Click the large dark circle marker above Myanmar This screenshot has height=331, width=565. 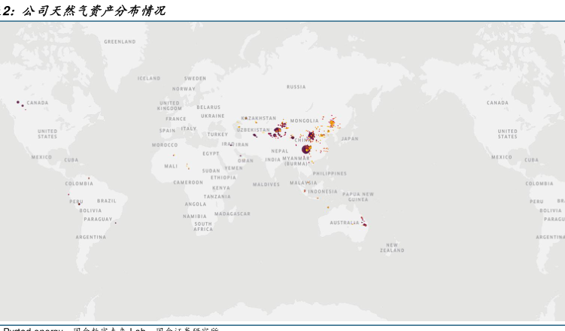(306, 150)
